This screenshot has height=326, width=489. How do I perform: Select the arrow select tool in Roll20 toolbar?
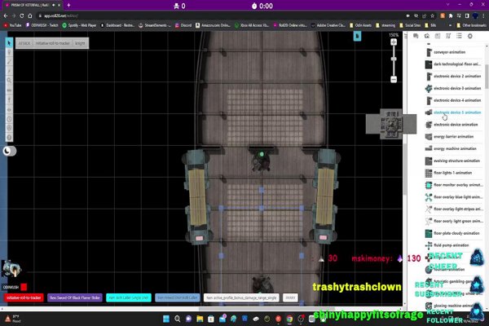coord(9,43)
